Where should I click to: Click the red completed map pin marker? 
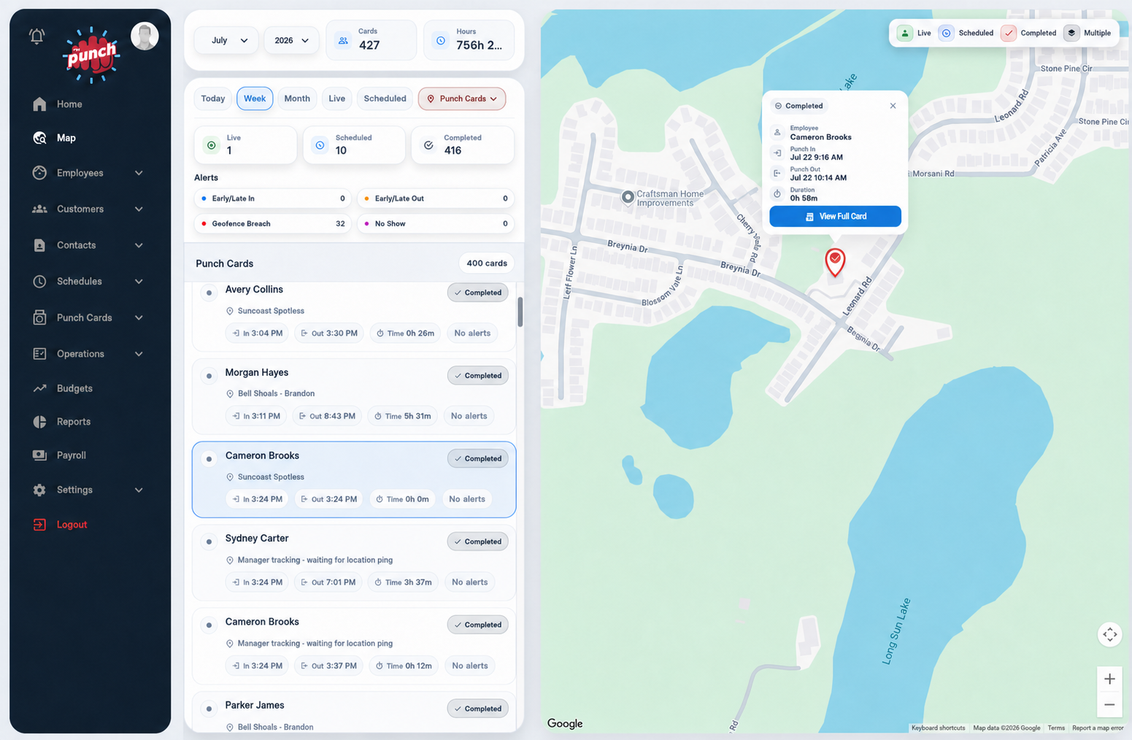click(835, 262)
